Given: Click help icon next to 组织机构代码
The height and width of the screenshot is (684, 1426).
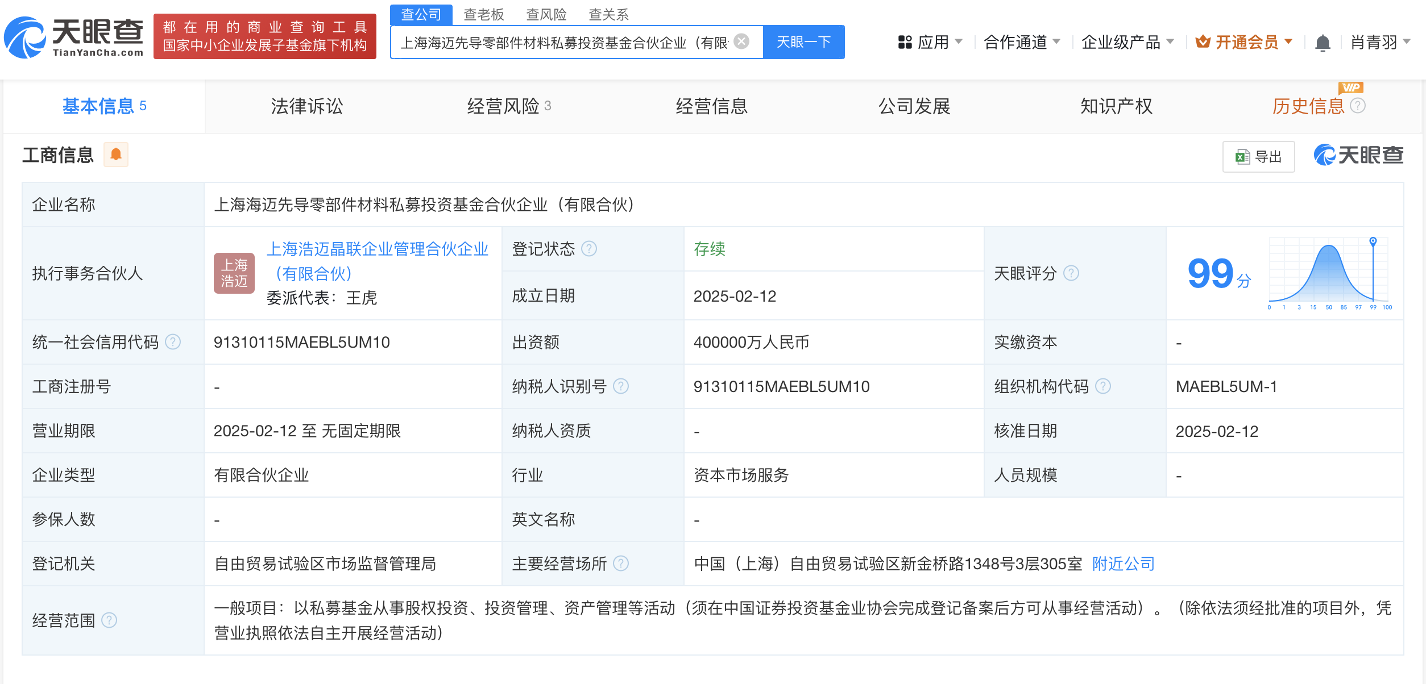Looking at the screenshot, I should 1103,386.
